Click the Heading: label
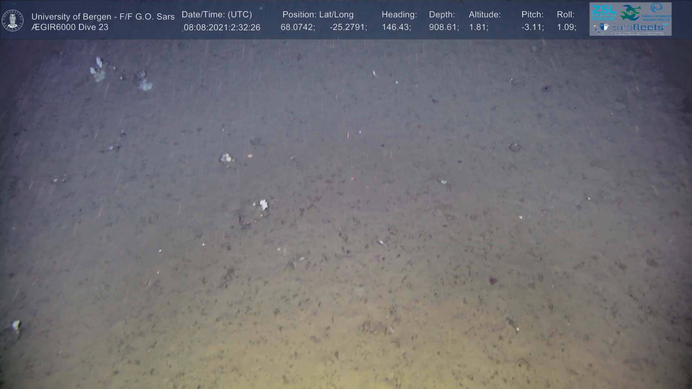This screenshot has width=692, height=389. [x=399, y=15]
